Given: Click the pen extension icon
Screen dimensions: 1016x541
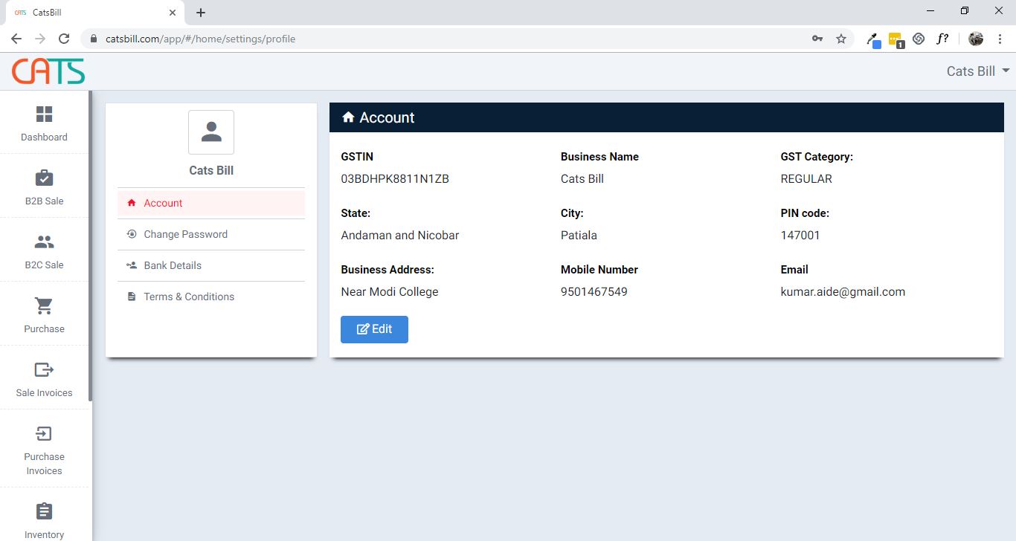Looking at the screenshot, I should tap(873, 40).
